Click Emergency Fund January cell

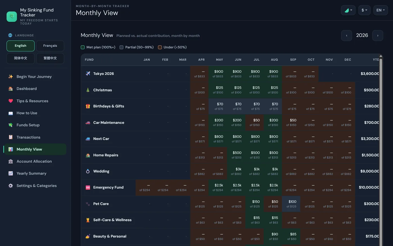coord(145,188)
